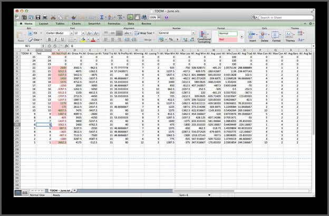The width and height of the screenshot is (329, 216).
Task: Click the Sort A-Z toolbar icon
Action: pos(110,17)
